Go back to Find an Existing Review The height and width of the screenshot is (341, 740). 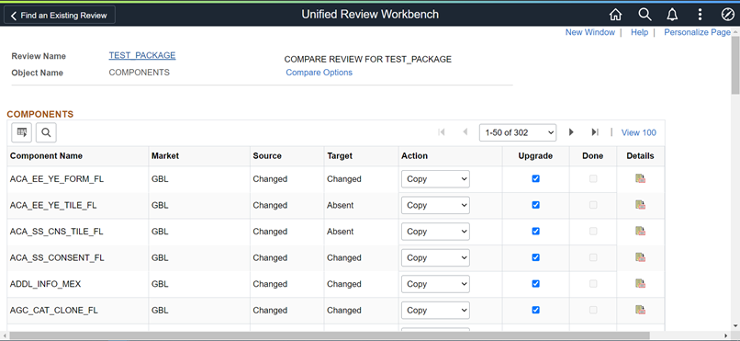[x=60, y=15]
